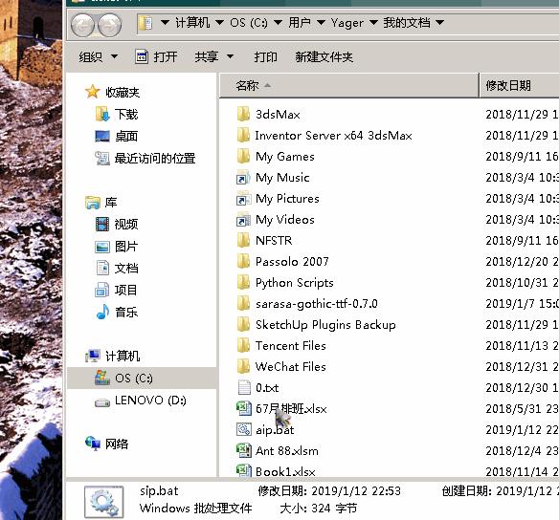Screen dimensions: 559x520
Task: Select file name text 'Python Scripts'
Action: tap(295, 283)
